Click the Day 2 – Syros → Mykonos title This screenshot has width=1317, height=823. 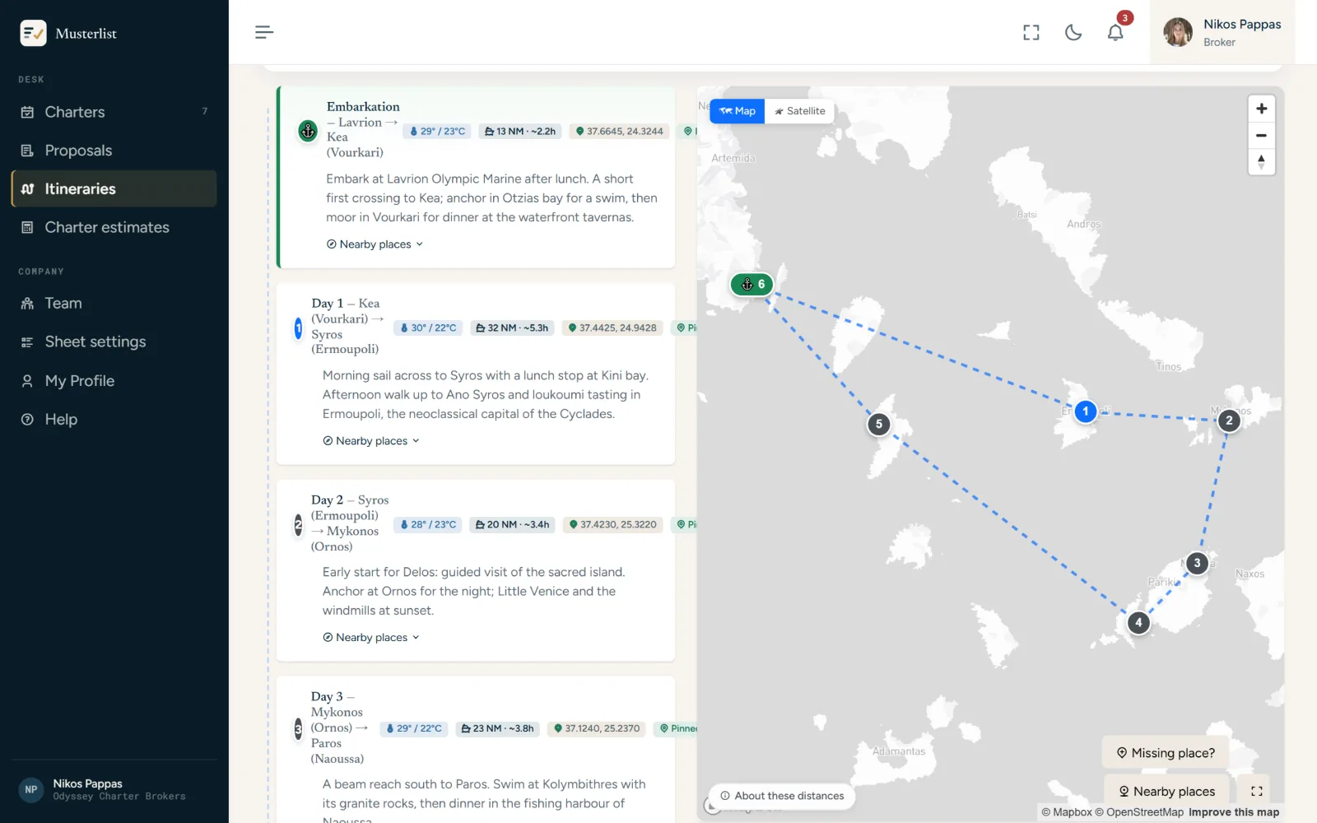click(x=350, y=523)
